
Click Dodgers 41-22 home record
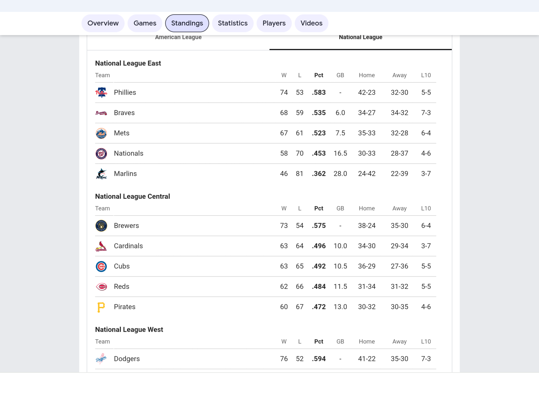[367, 359]
